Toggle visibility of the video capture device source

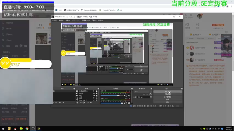coord(94,91)
